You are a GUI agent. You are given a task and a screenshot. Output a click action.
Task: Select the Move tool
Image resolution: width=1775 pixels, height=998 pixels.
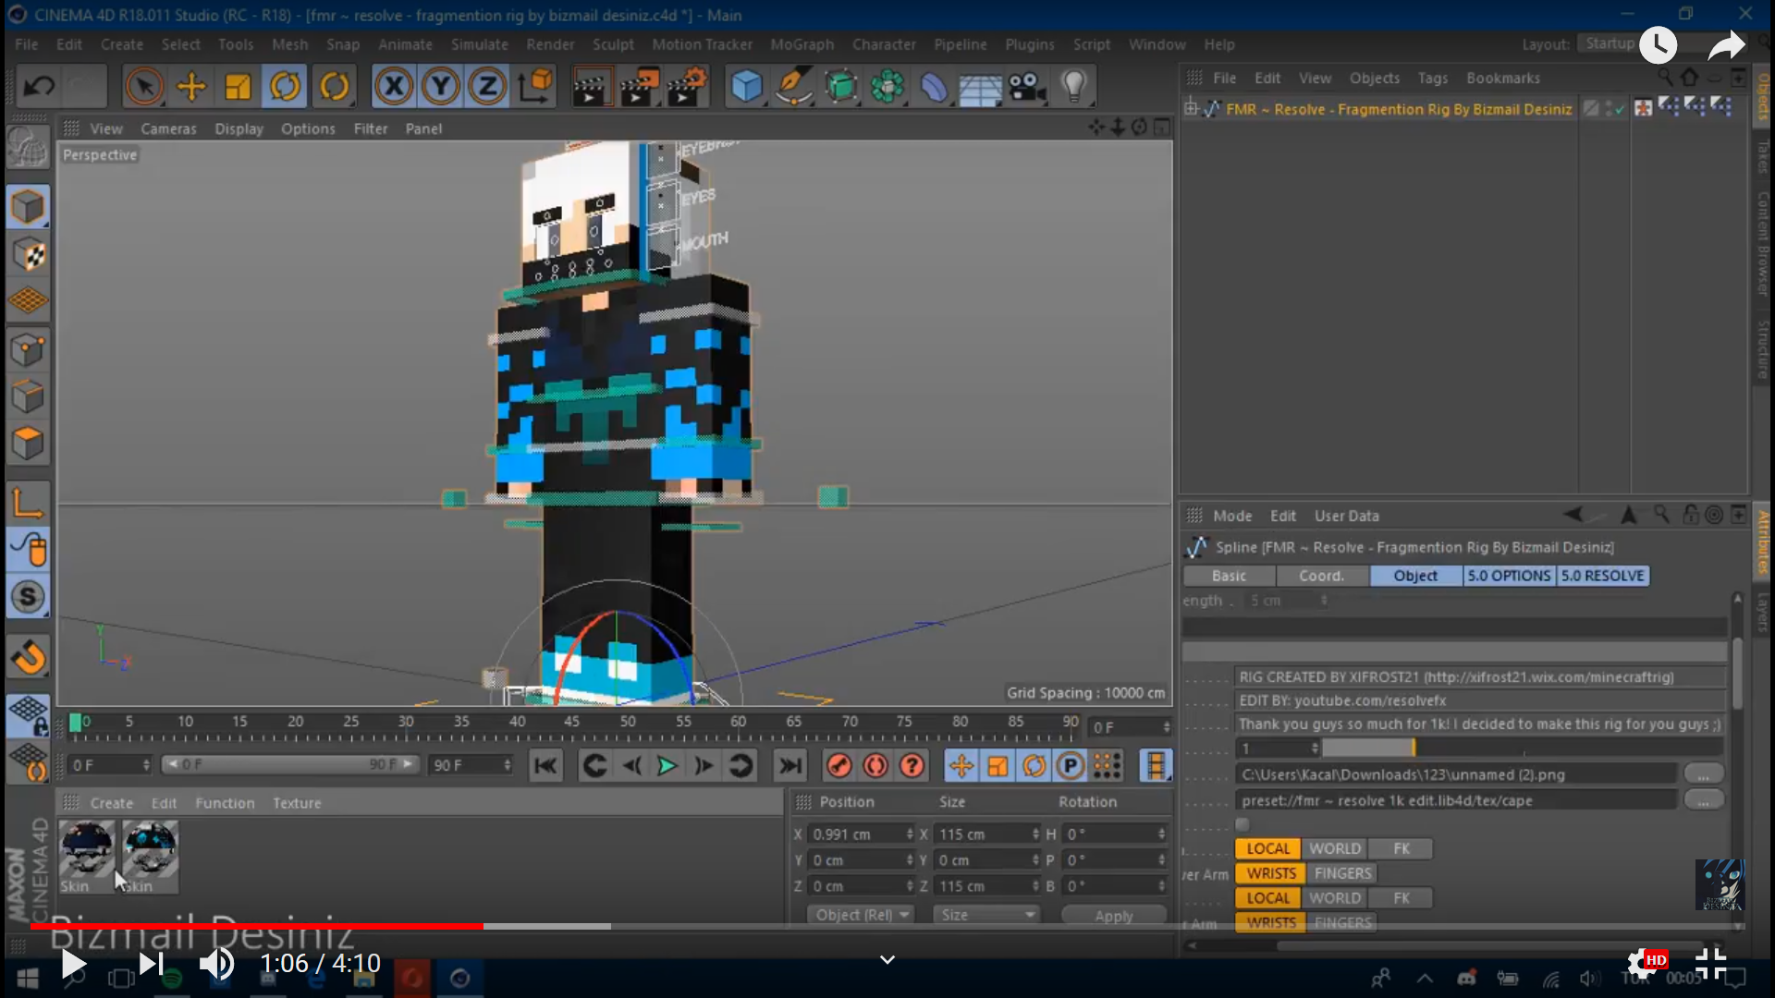pos(191,87)
